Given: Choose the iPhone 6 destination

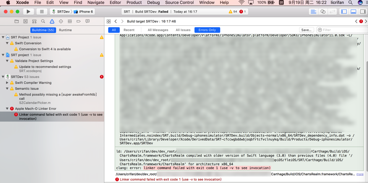Looking at the screenshot, I should [x=83, y=12].
